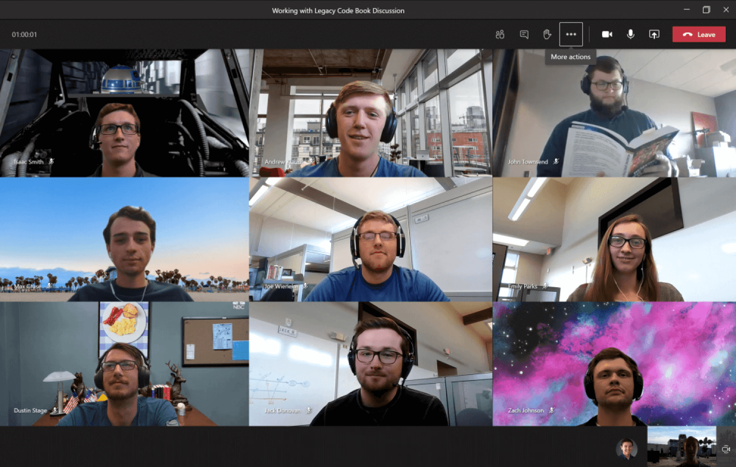This screenshot has height=467, width=736.
Task: Select Isaac Smith's video tile
Action: [124, 113]
